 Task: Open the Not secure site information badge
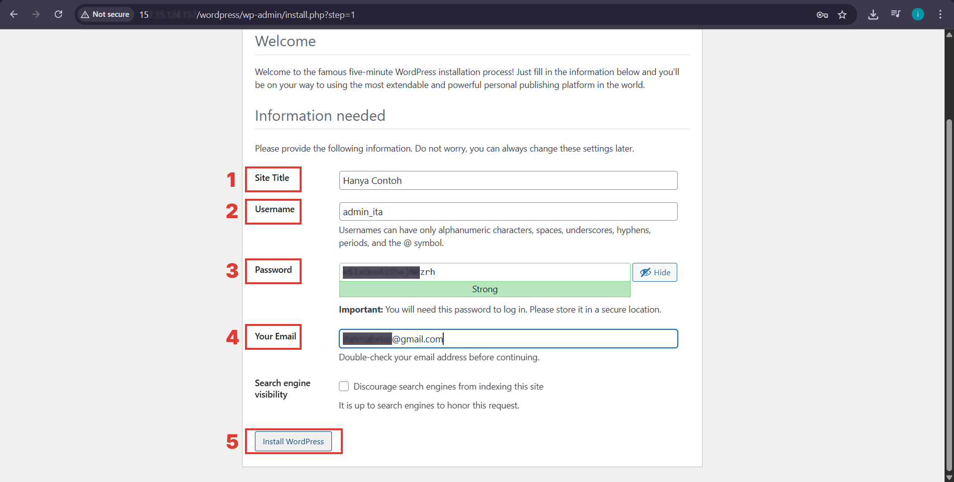[x=105, y=14]
